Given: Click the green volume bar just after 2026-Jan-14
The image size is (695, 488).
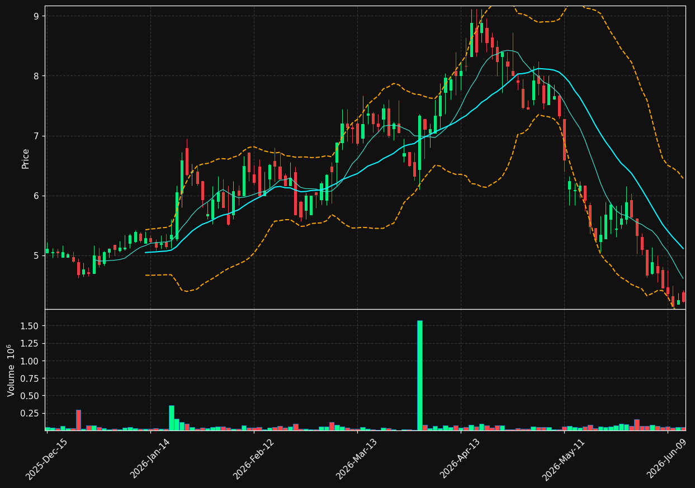Looking at the screenshot, I should [172, 418].
